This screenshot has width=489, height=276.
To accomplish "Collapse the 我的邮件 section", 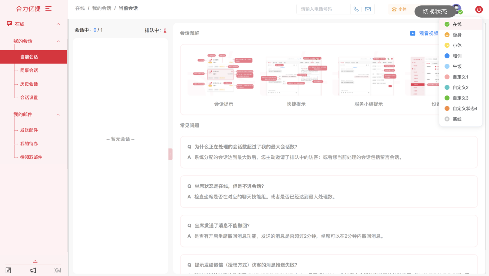I will click(58, 114).
